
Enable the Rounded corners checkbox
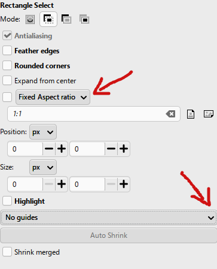pyautogui.click(x=7, y=65)
